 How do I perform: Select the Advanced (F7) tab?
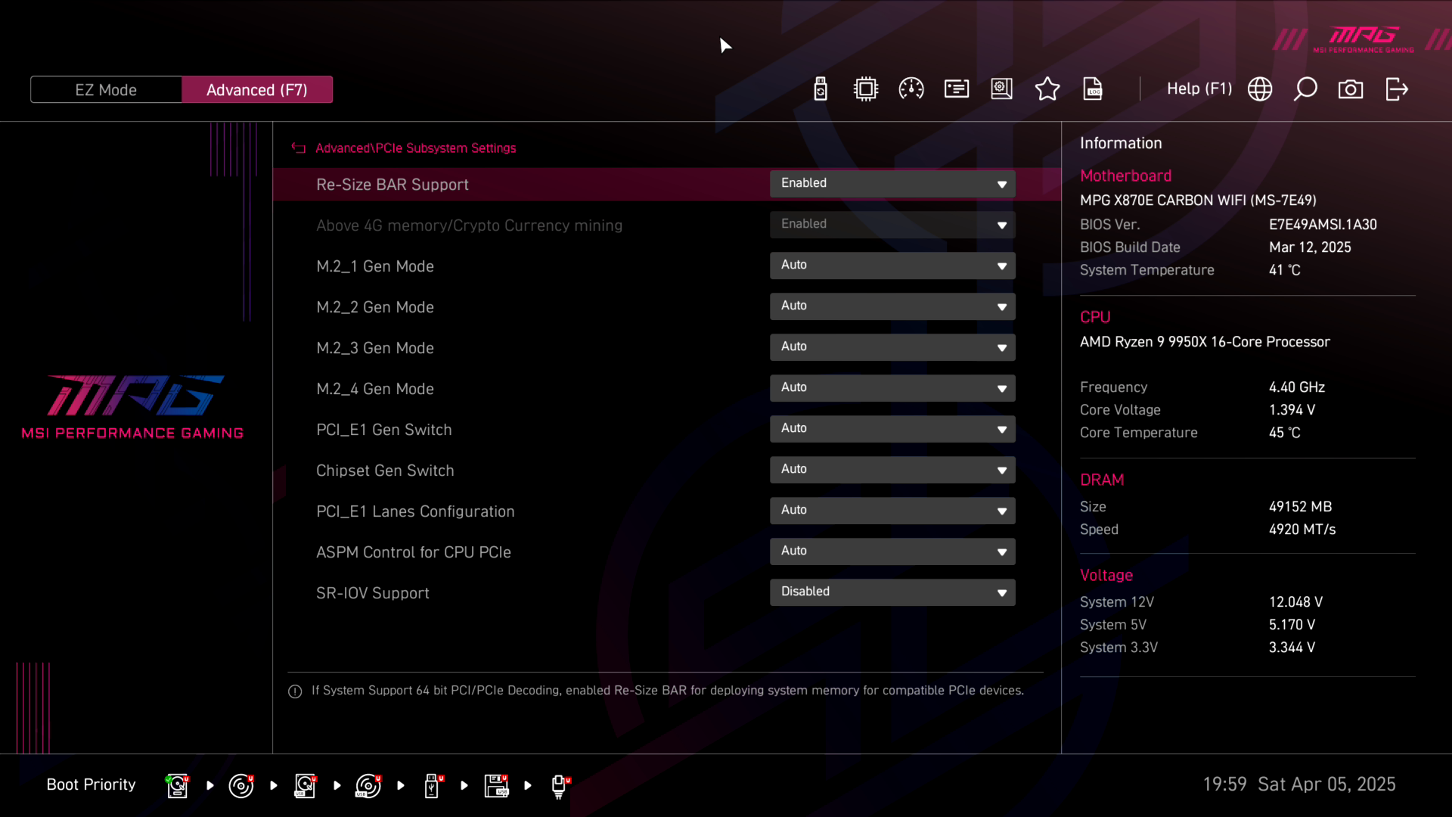[x=257, y=89]
